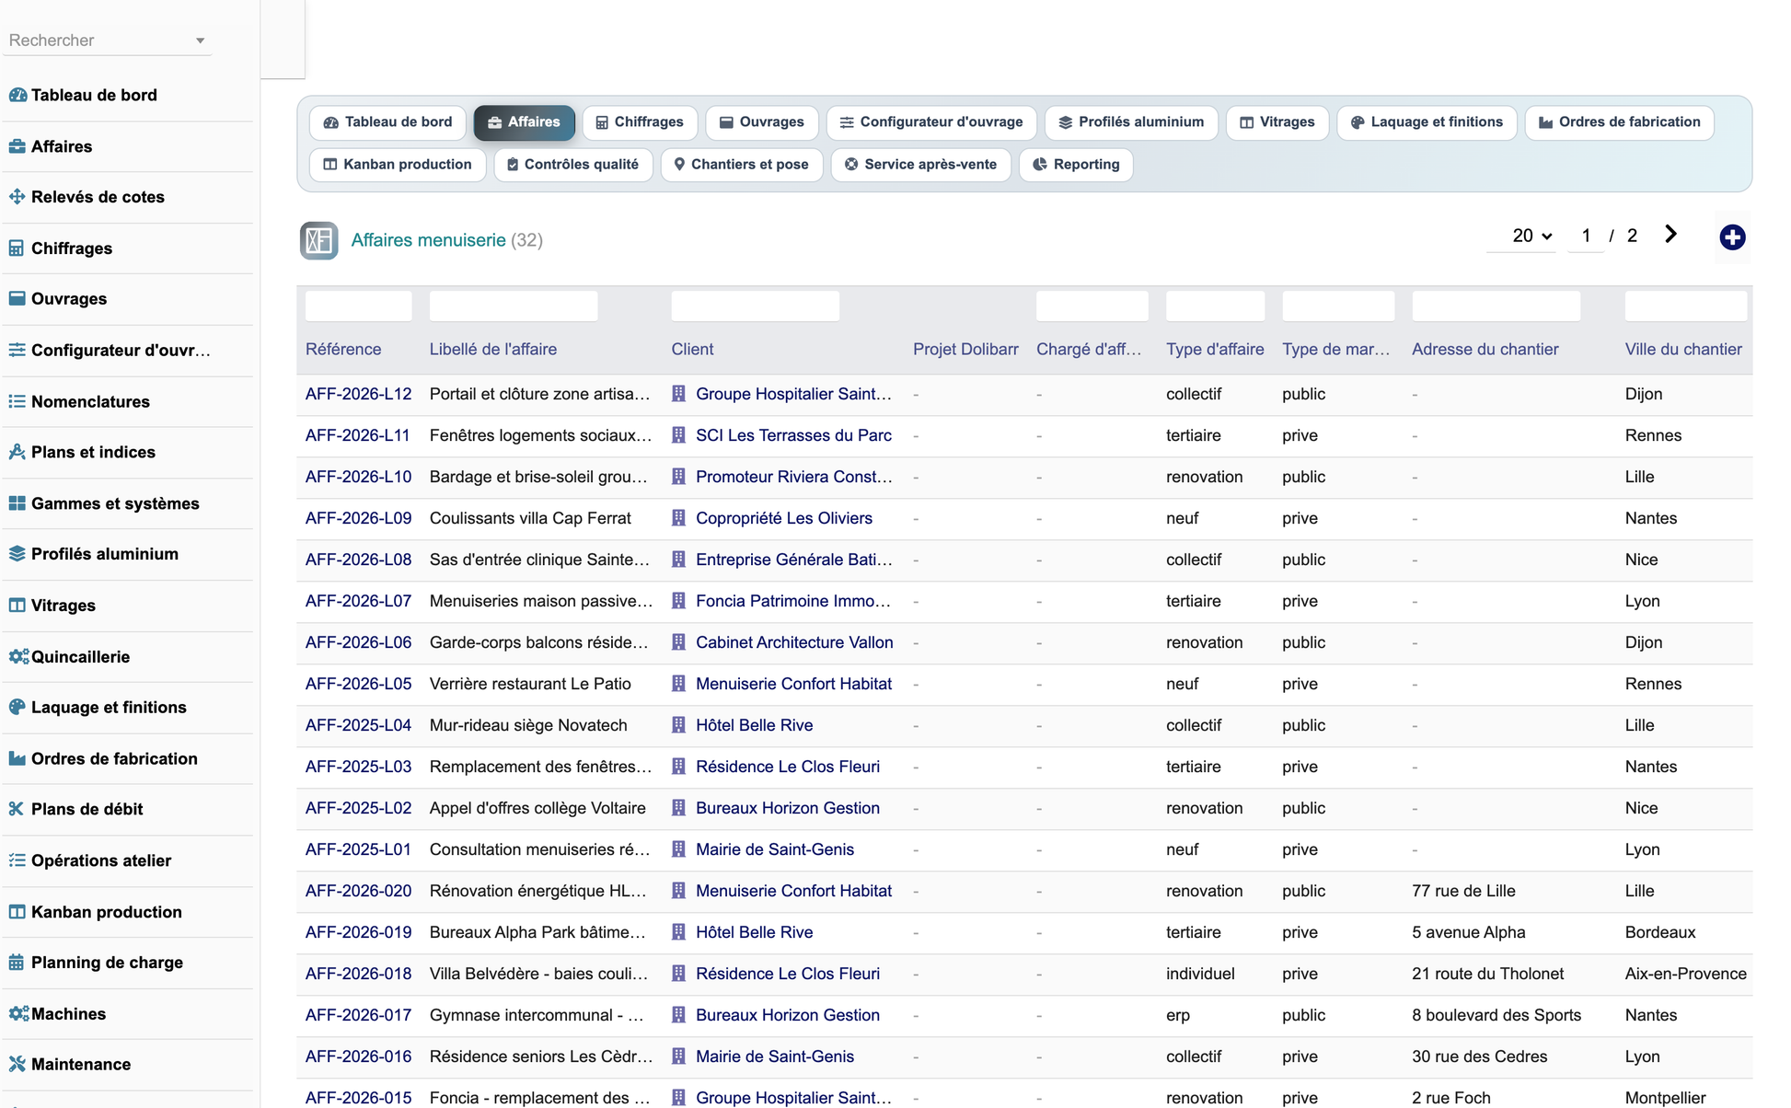This screenshot has height=1108, width=1791.
Task: Click the 'individuel' type cell
Action: click(x=1200, y=974)
